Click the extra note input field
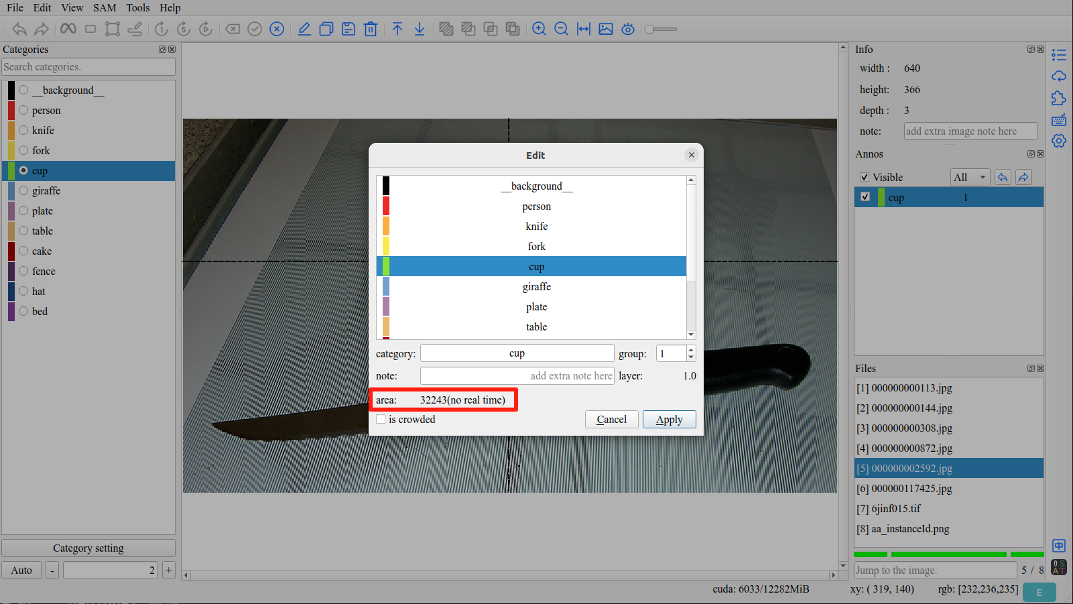1073x604 pixels. [517, 376]
